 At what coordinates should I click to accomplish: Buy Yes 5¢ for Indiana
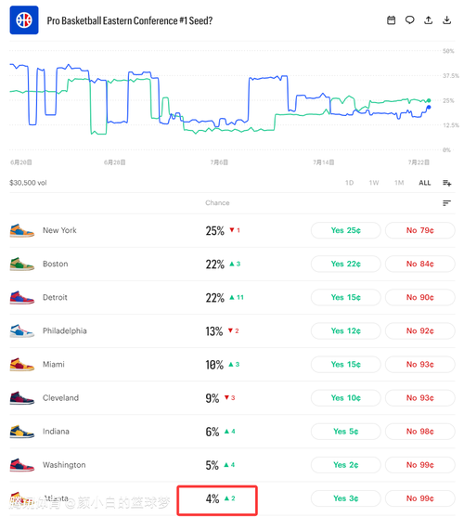click(x=346, y=432)
